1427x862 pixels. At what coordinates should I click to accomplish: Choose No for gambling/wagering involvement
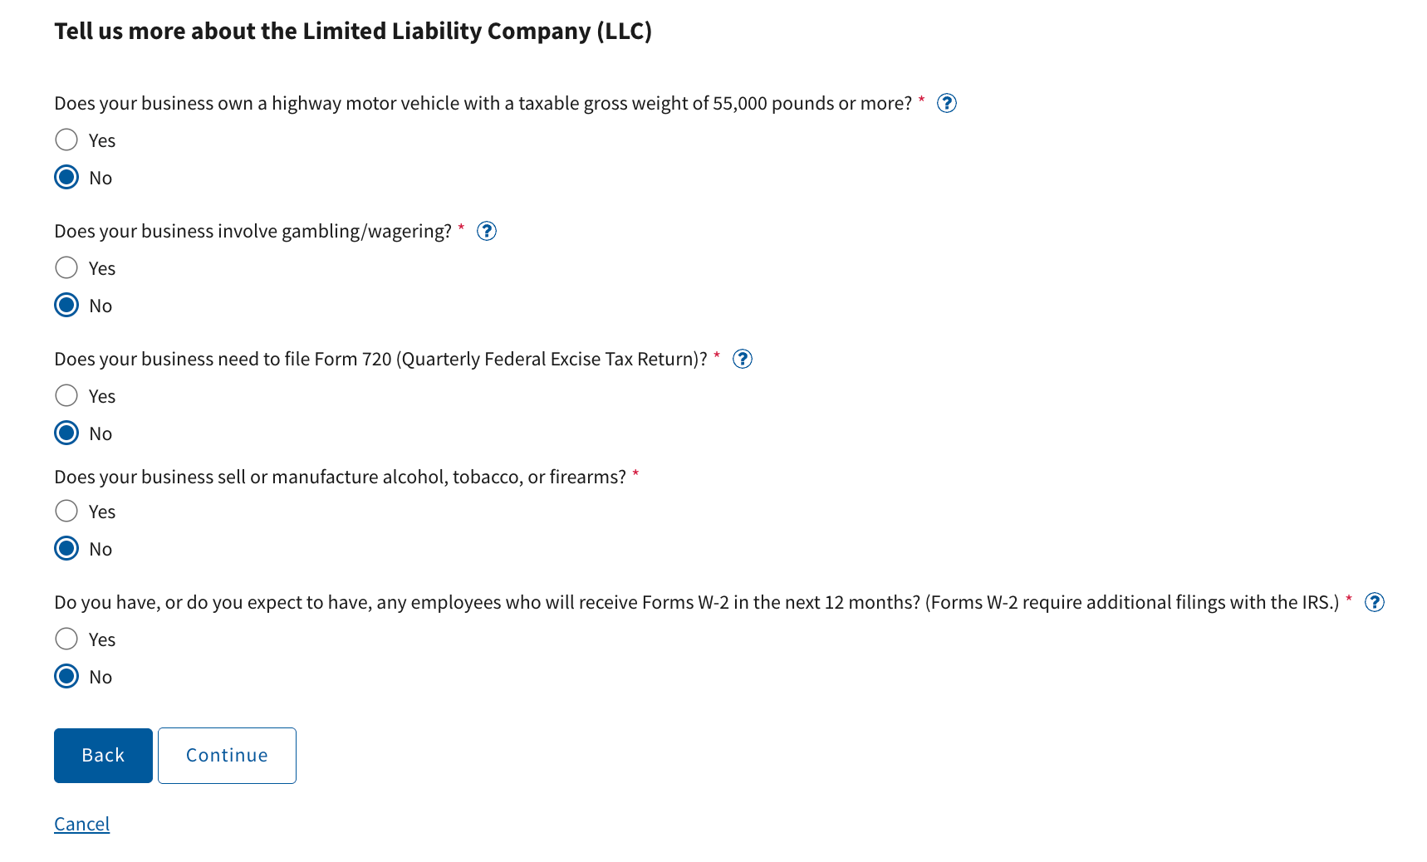[x=66, y=305]
